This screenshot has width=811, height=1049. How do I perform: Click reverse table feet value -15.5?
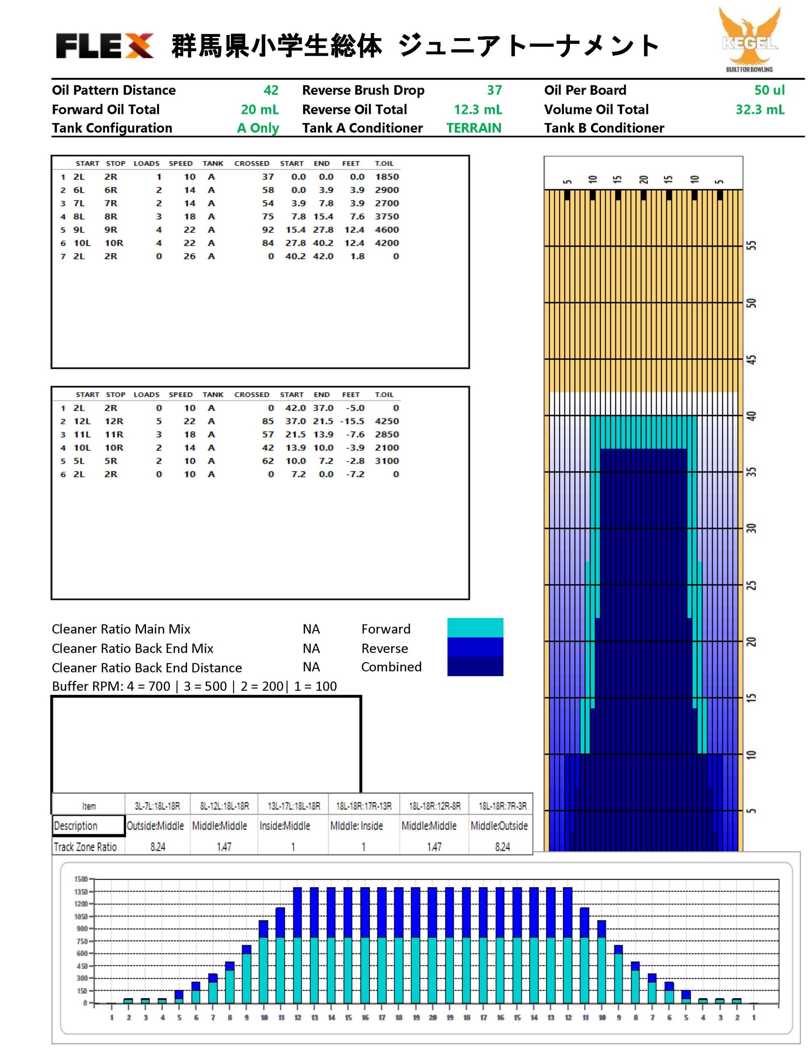pos(352,421)
